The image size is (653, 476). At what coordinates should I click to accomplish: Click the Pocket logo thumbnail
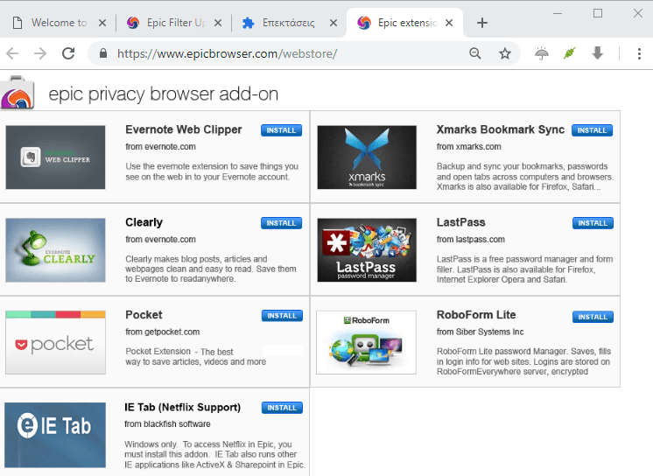pos(55,342)
